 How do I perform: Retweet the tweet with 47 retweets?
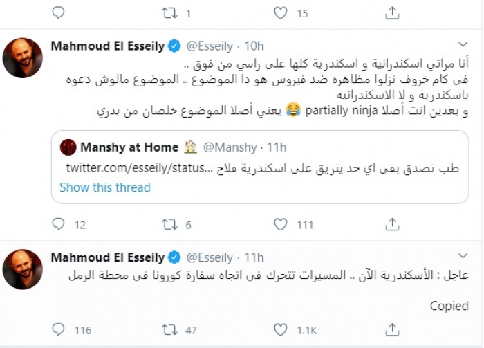point(169,329)
